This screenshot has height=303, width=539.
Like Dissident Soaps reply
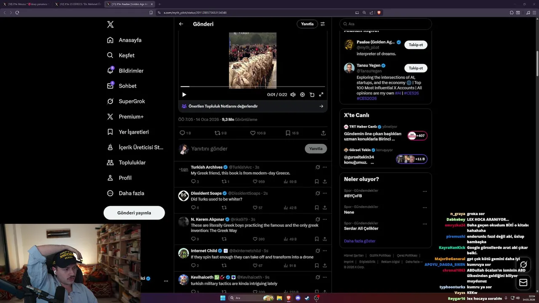tap(255, 208)
